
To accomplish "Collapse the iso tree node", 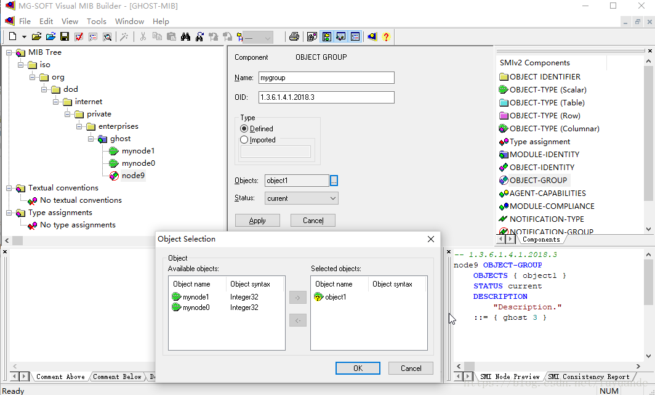I will [20, 65].
